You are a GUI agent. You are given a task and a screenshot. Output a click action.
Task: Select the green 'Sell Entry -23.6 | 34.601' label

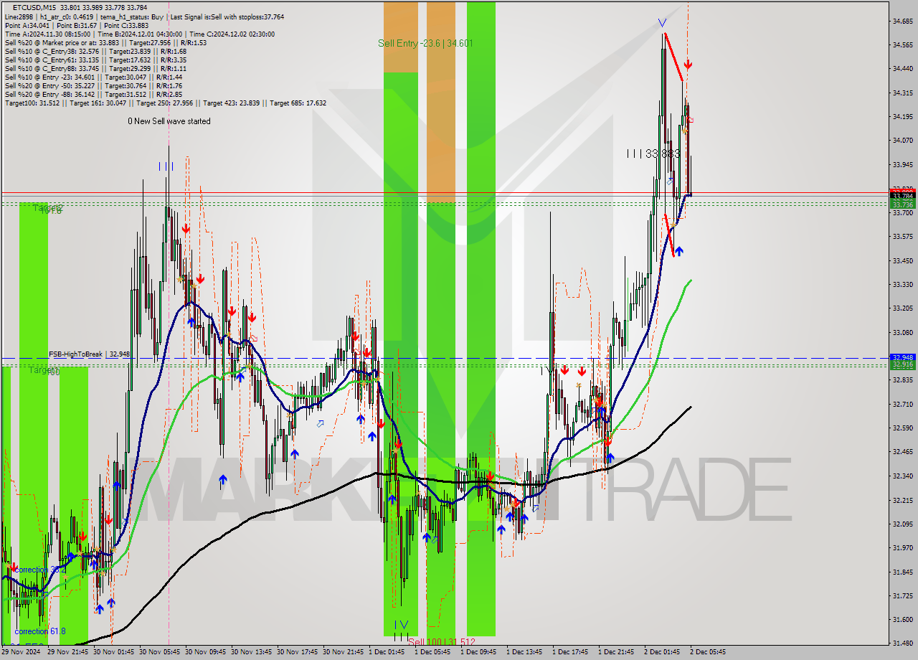(x=425, y=44)
